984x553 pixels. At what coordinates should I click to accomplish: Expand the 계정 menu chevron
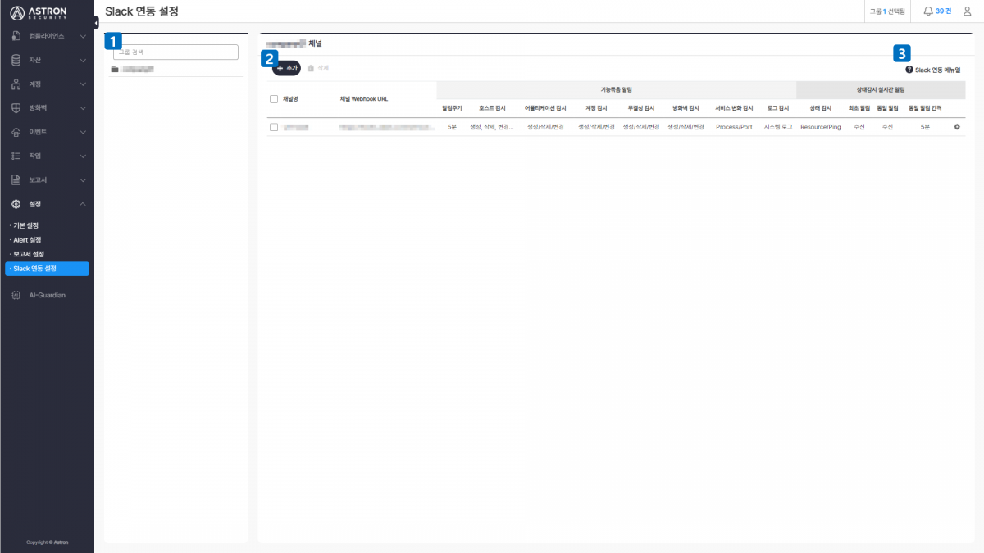pyautogui.click(x=83, y=84)
